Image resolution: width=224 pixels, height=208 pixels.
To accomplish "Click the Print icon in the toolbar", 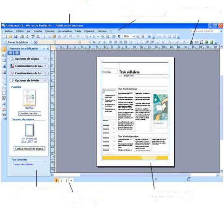I will [22, 37].
